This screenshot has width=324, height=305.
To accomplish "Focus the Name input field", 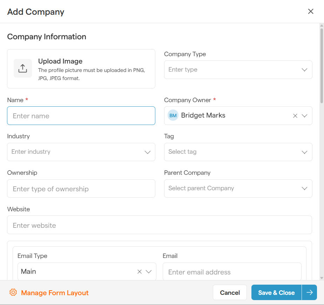I will tap(81, 116).
